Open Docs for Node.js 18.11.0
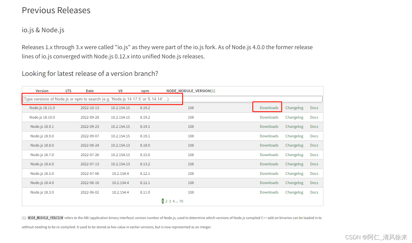The image size is (412, 243). tap(314, 108)
